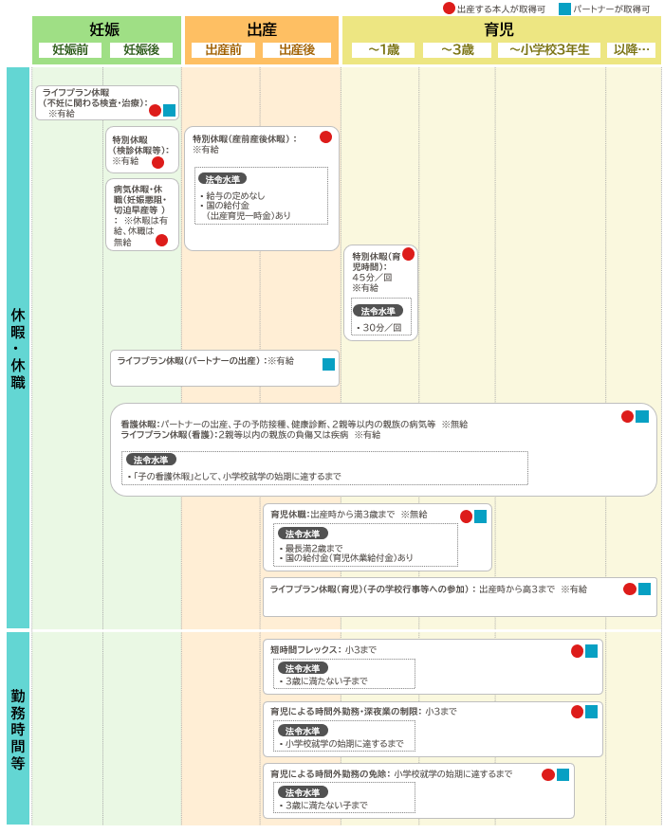Click text ライフプラン休暇(育児)(子の学校行事等への参加)
The width and height of the screenshot is (664, 834).
click(x=372, y=589)
